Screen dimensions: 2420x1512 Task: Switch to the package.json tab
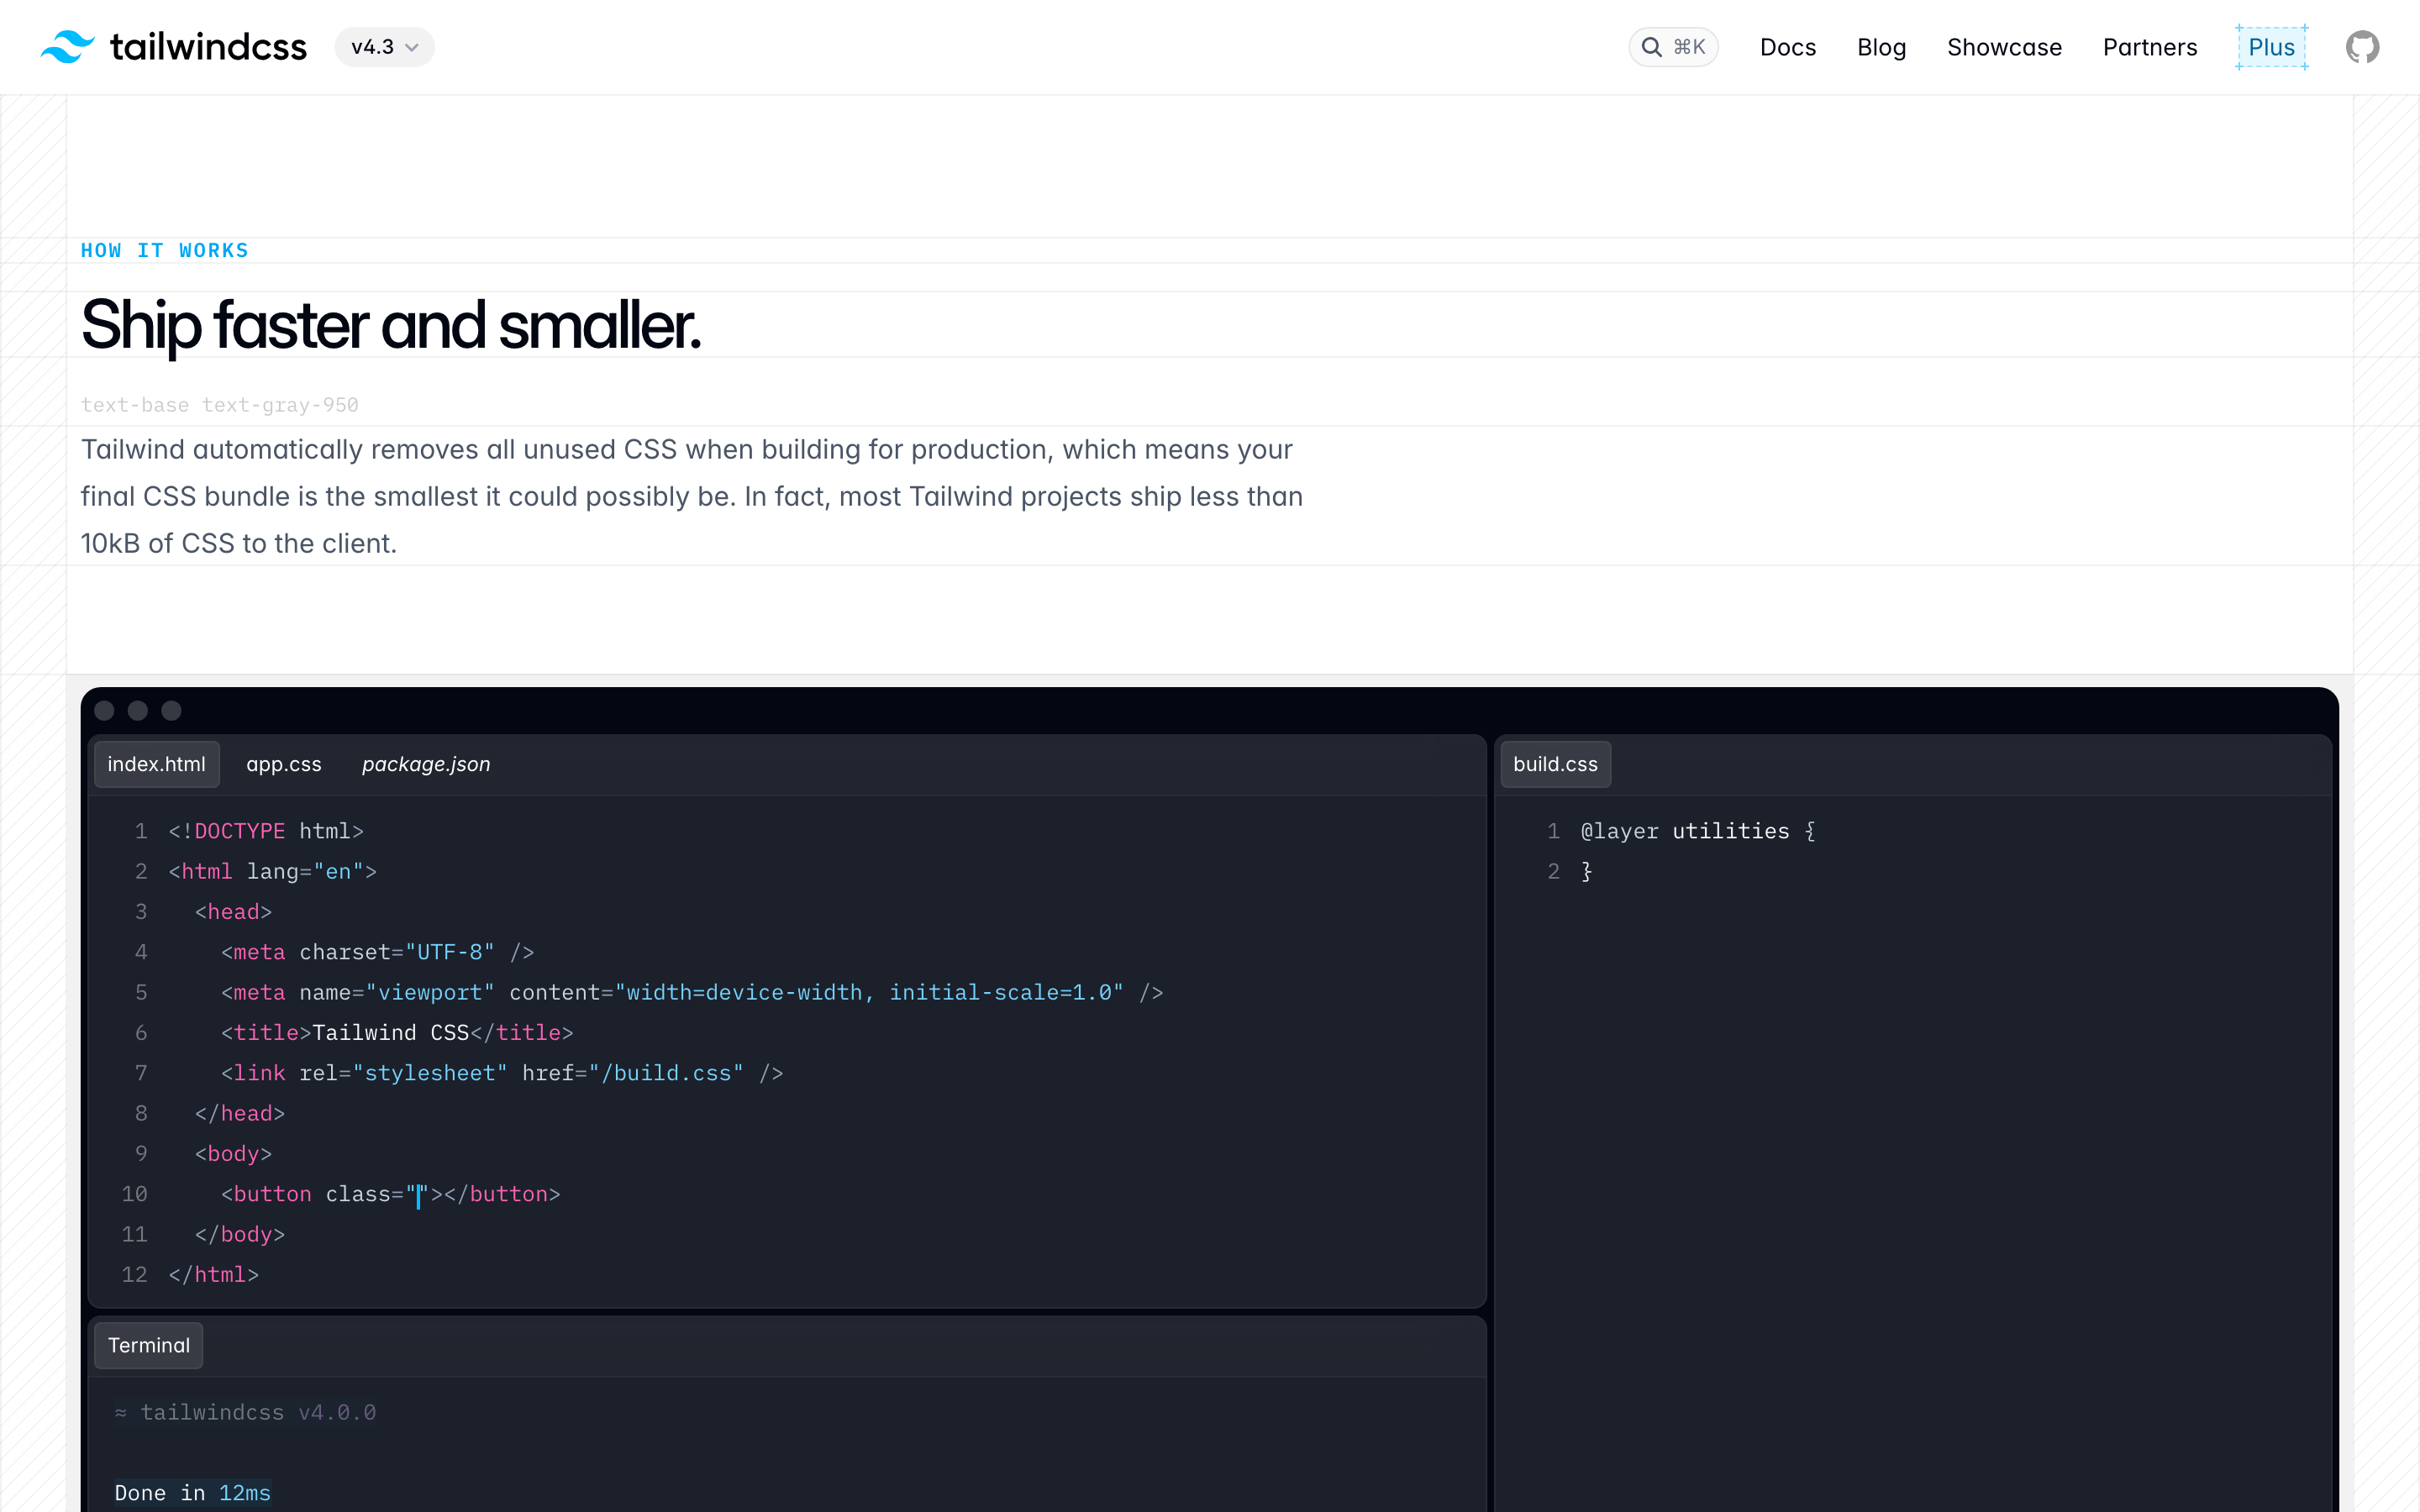point(426,764)
